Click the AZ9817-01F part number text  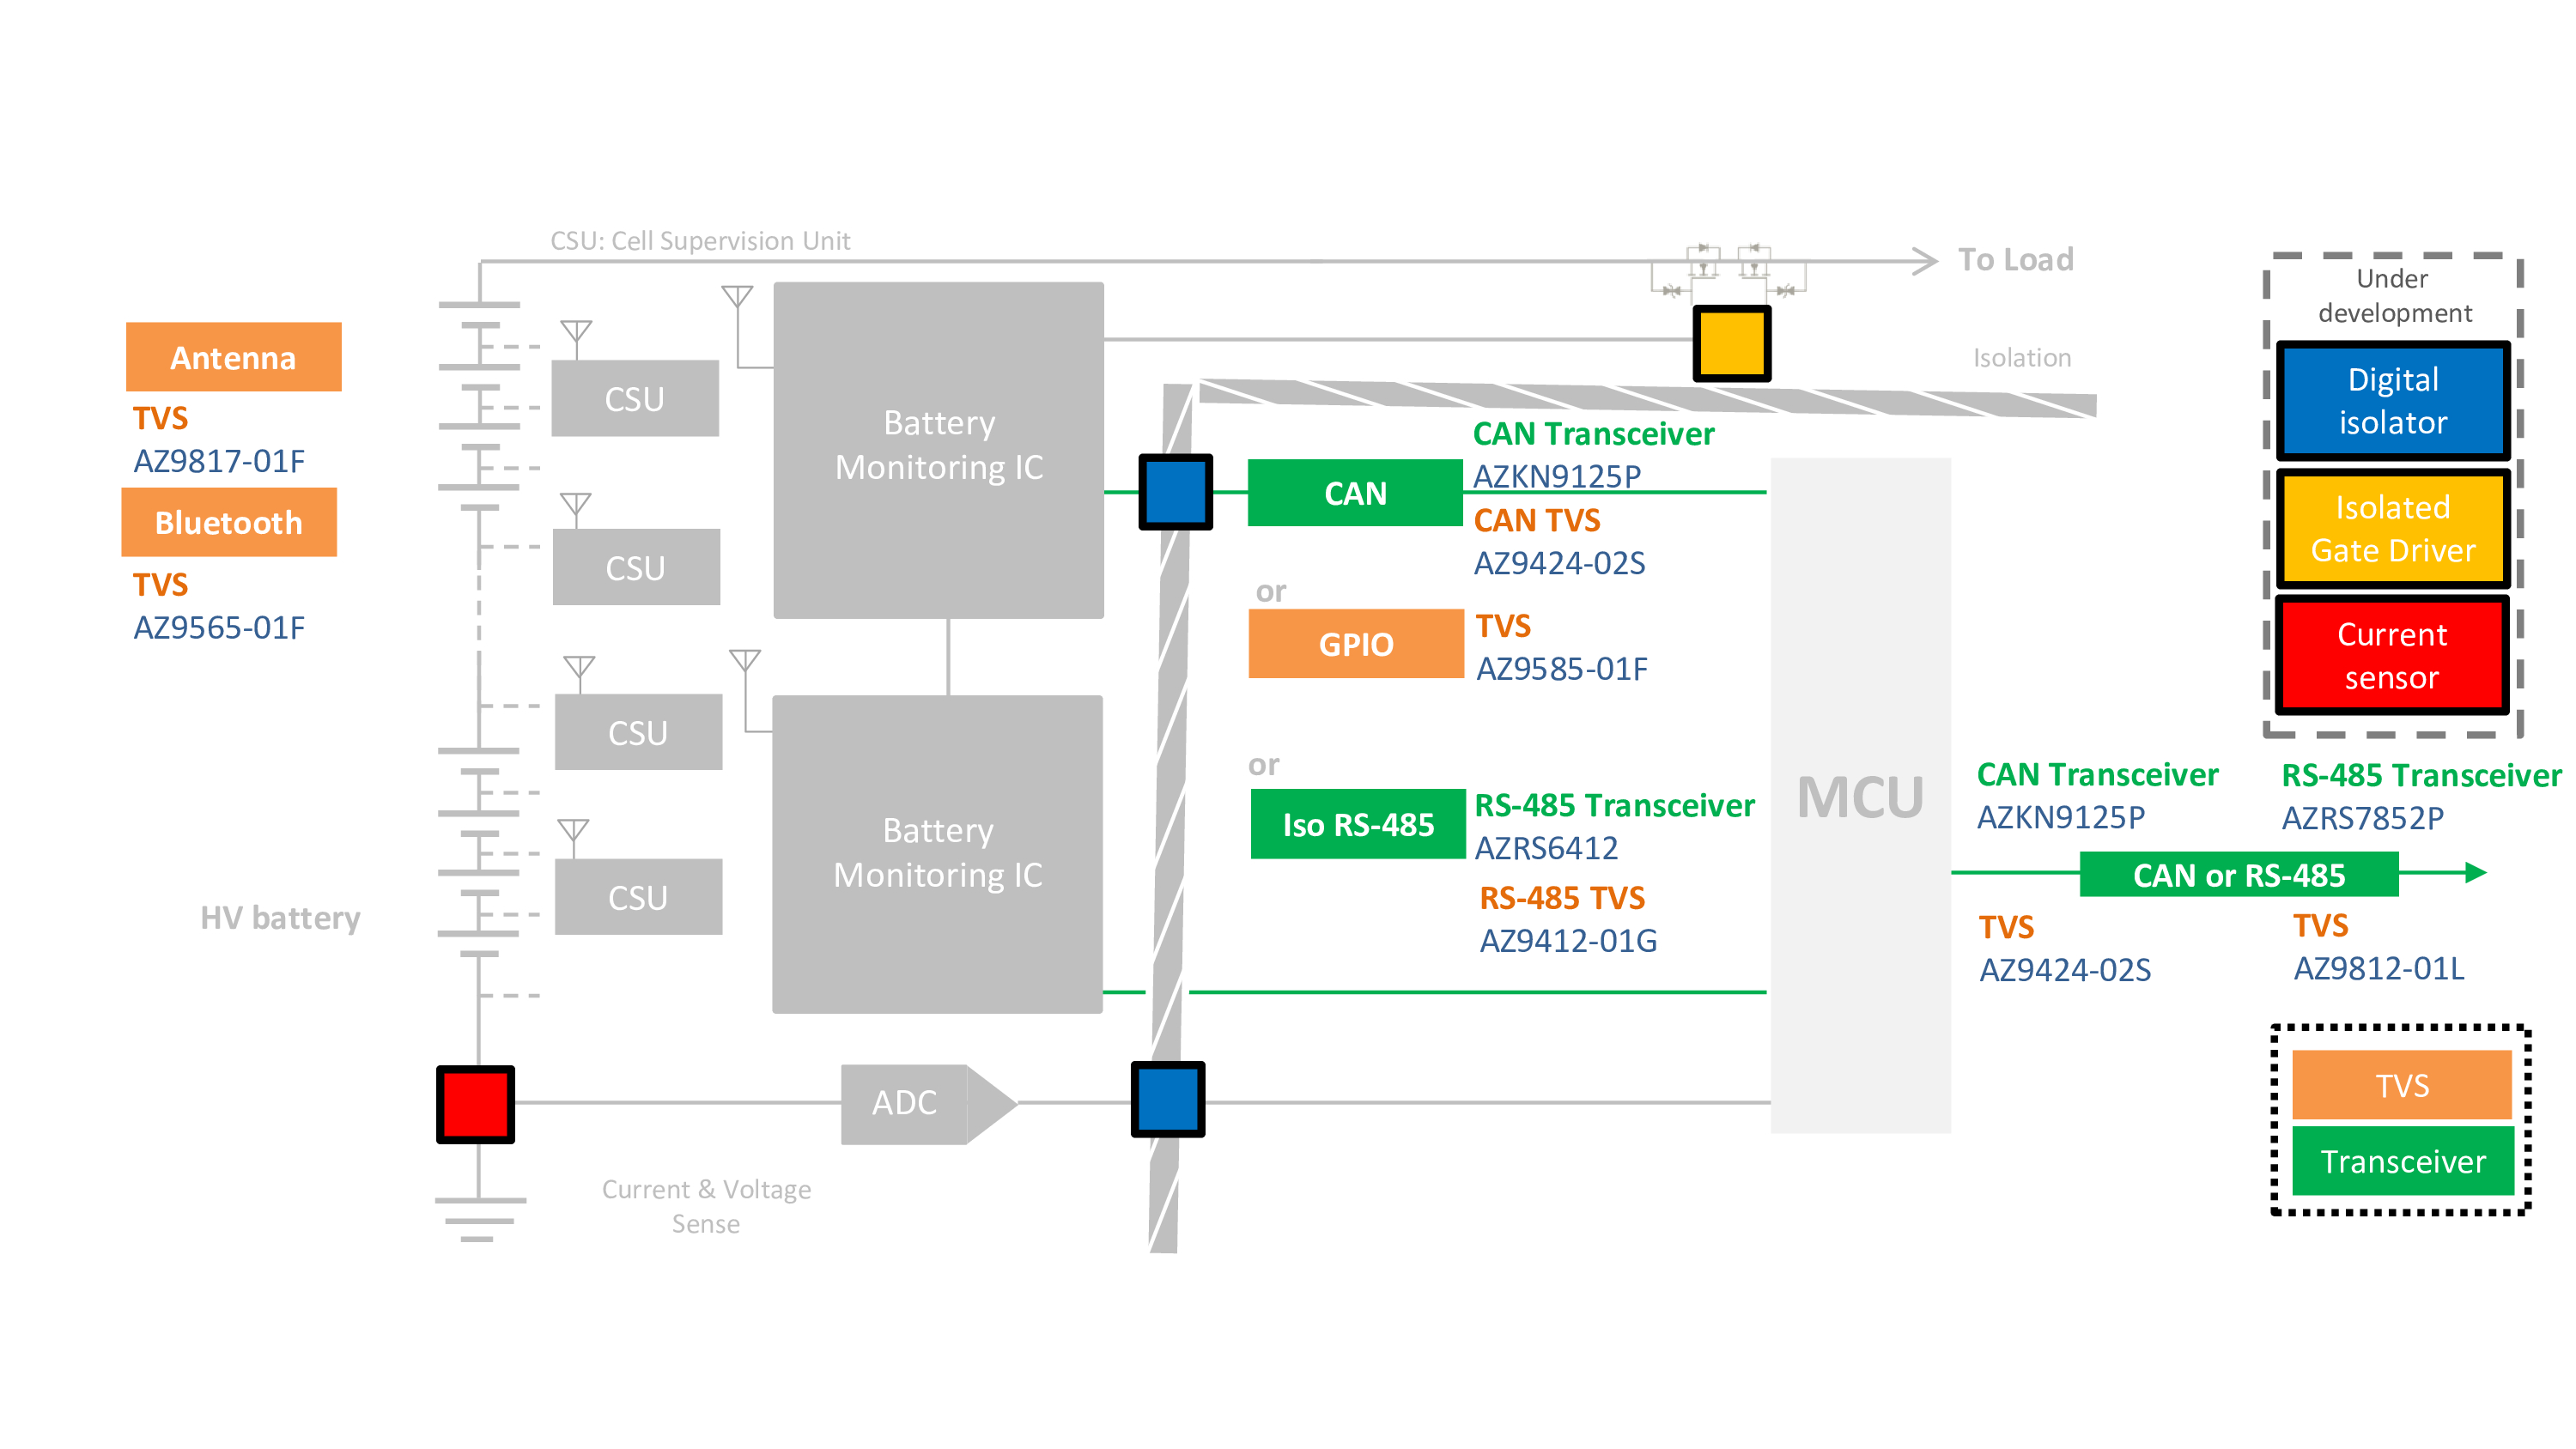(x=219, y=461)
